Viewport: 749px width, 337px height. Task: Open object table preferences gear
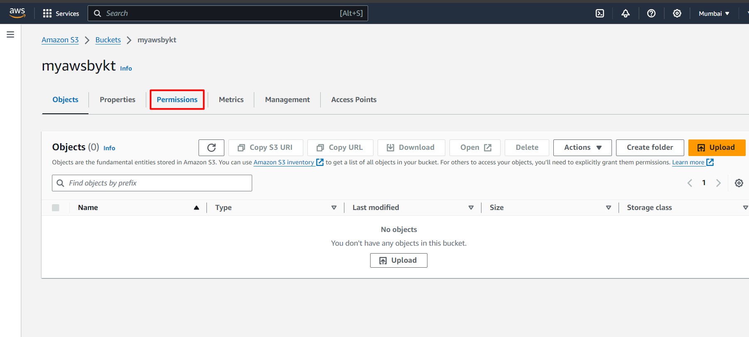coord(739,183)
